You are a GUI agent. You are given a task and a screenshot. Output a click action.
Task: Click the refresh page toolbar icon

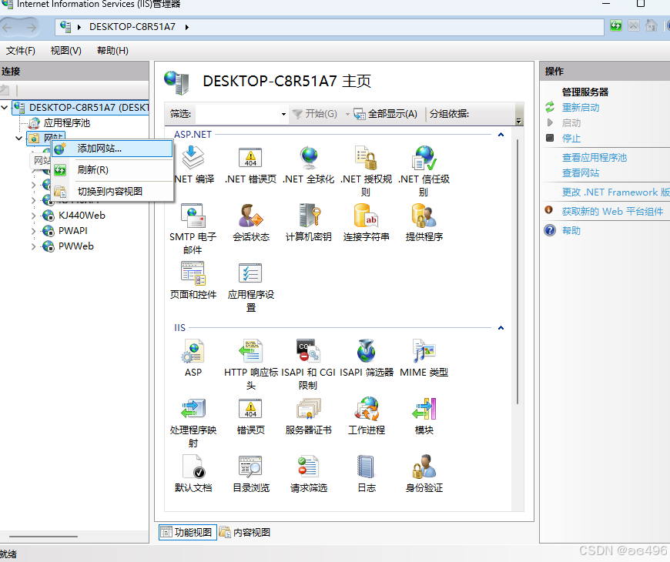coord(616,25)
